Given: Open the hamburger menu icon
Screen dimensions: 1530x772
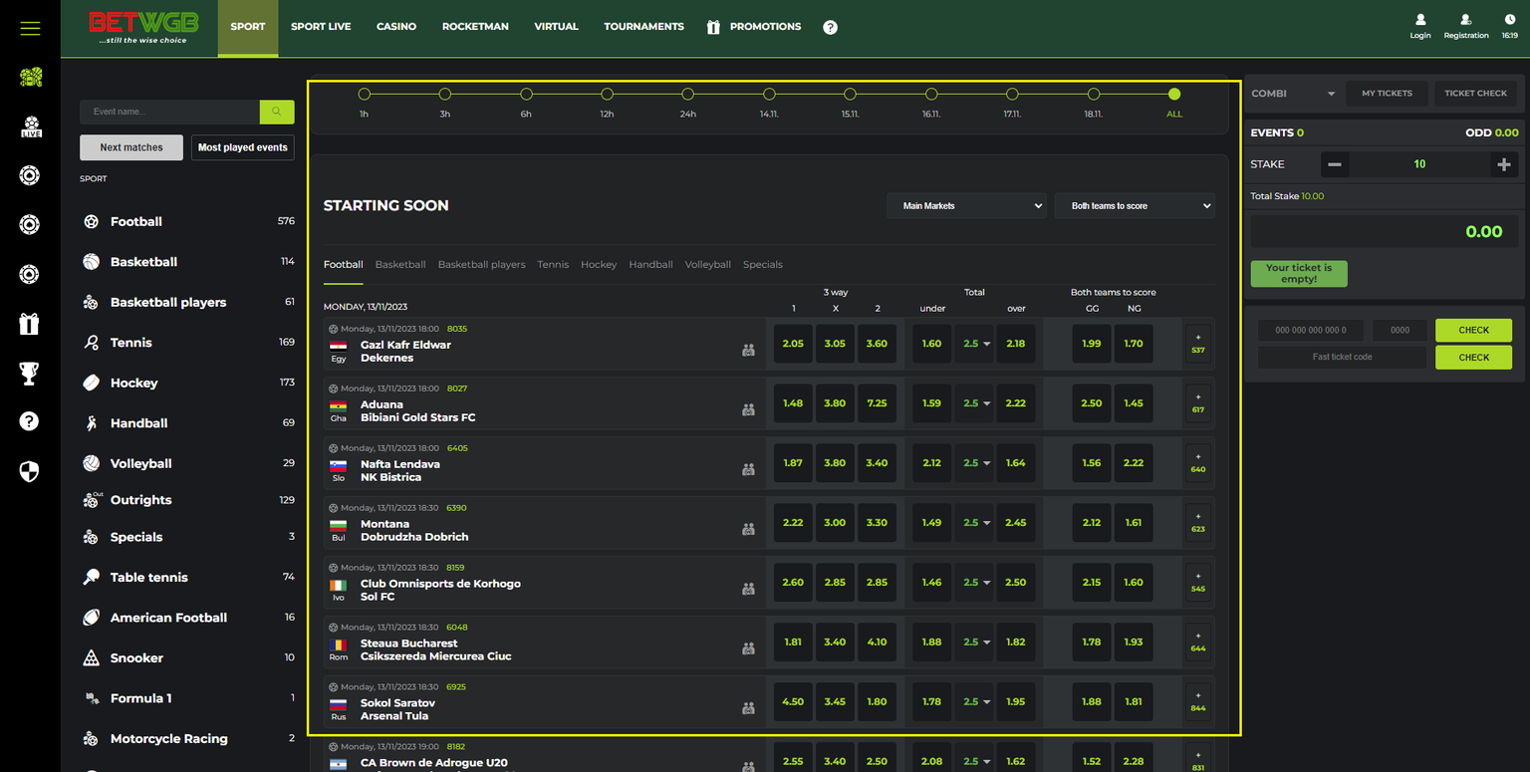Looking at the screenshot, I should tap(30, 28).
